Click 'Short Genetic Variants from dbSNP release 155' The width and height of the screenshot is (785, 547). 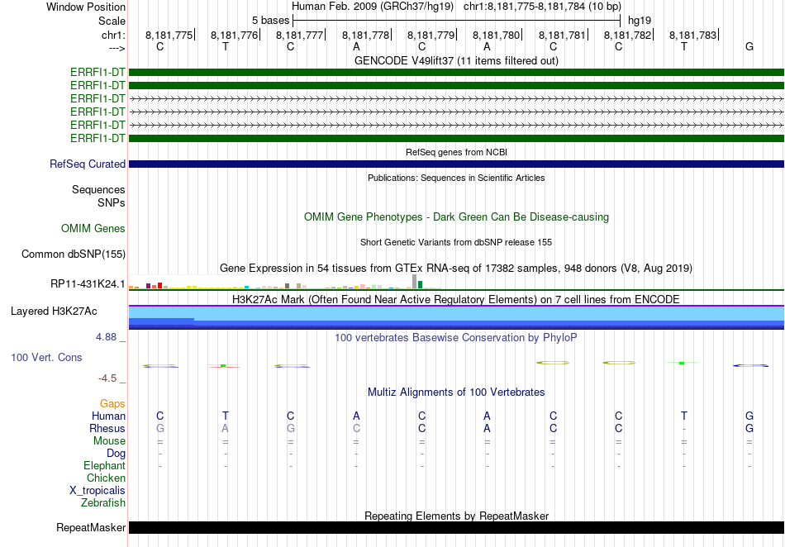(x=456, y=242)
